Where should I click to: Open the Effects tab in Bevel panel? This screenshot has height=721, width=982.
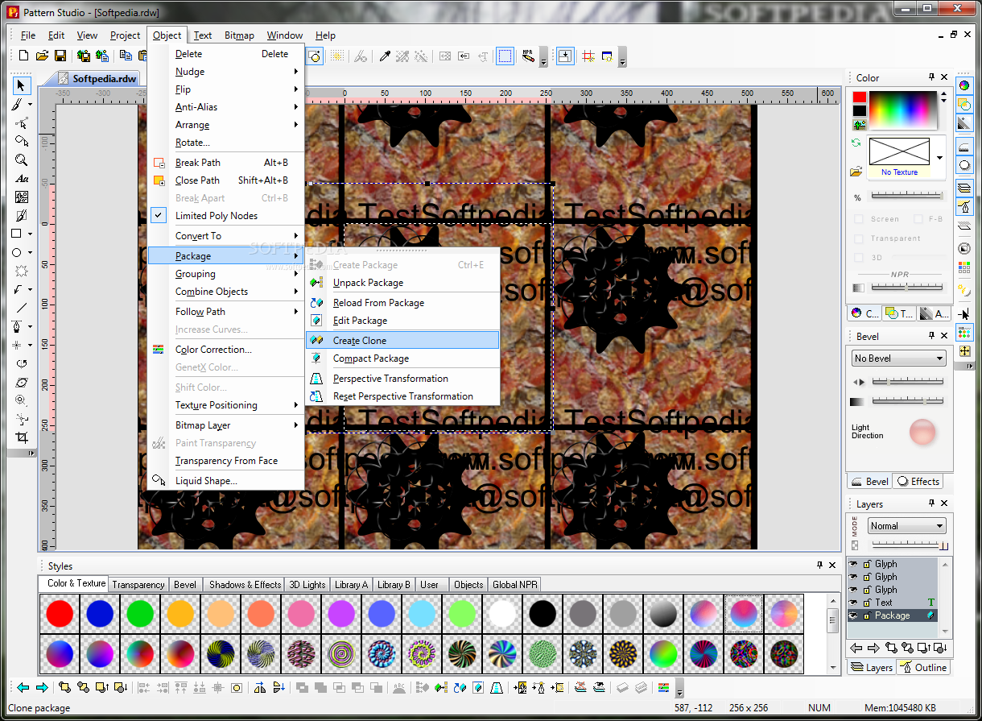(918, 482)
